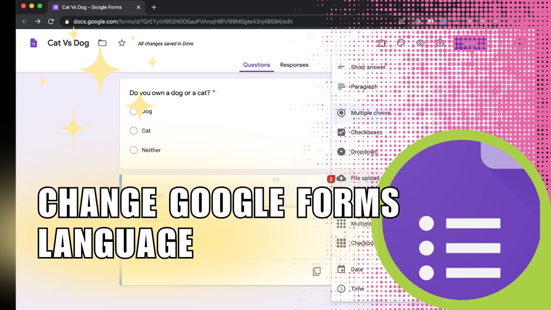Image resolution: width=551 pixels, height=310 pixels.
Task: Click 'All changes saved in Drive' text
Action: 166,43
